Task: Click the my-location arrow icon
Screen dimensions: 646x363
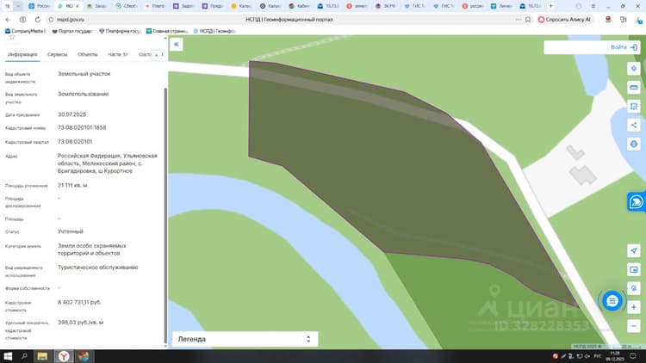Action: coord(634,250)
